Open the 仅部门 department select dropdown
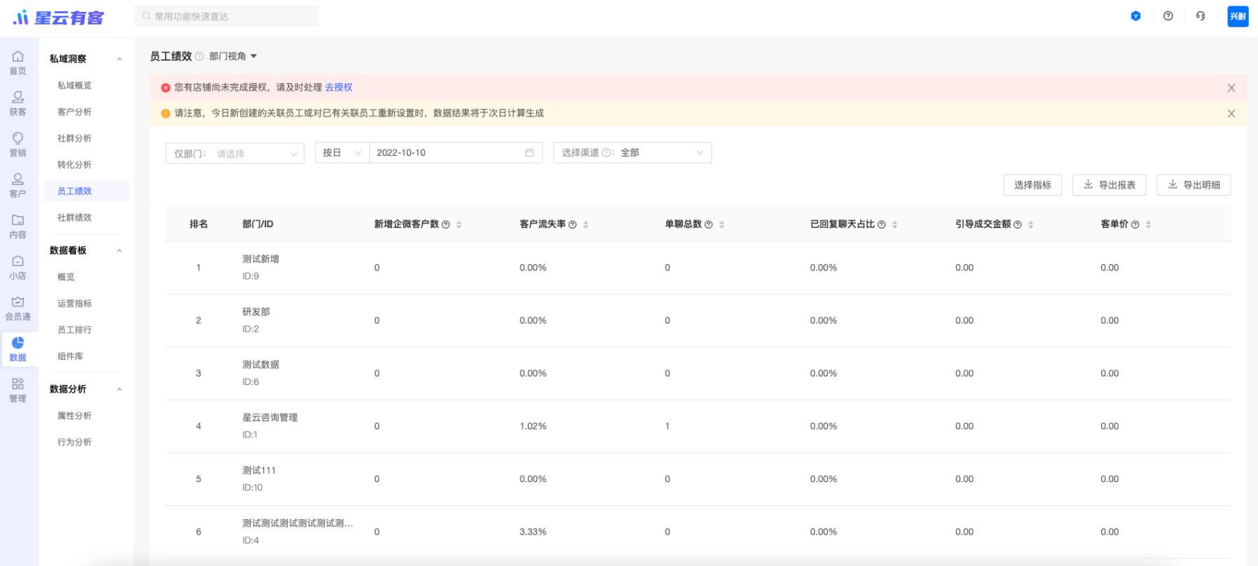The height and width of the screenshot is (566, 1258). [x=235, y=153]
